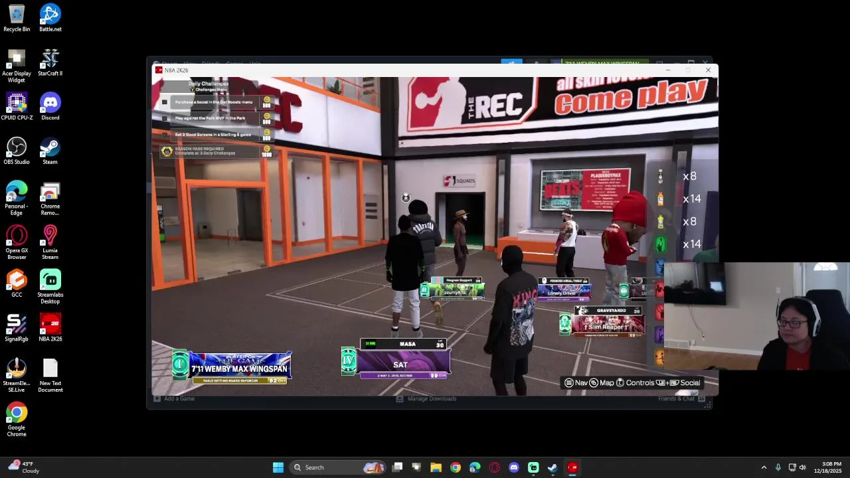Open the taskbar Search box
Image resolution: width=850 pixels, height=478 pixels.
pos(338,467)
